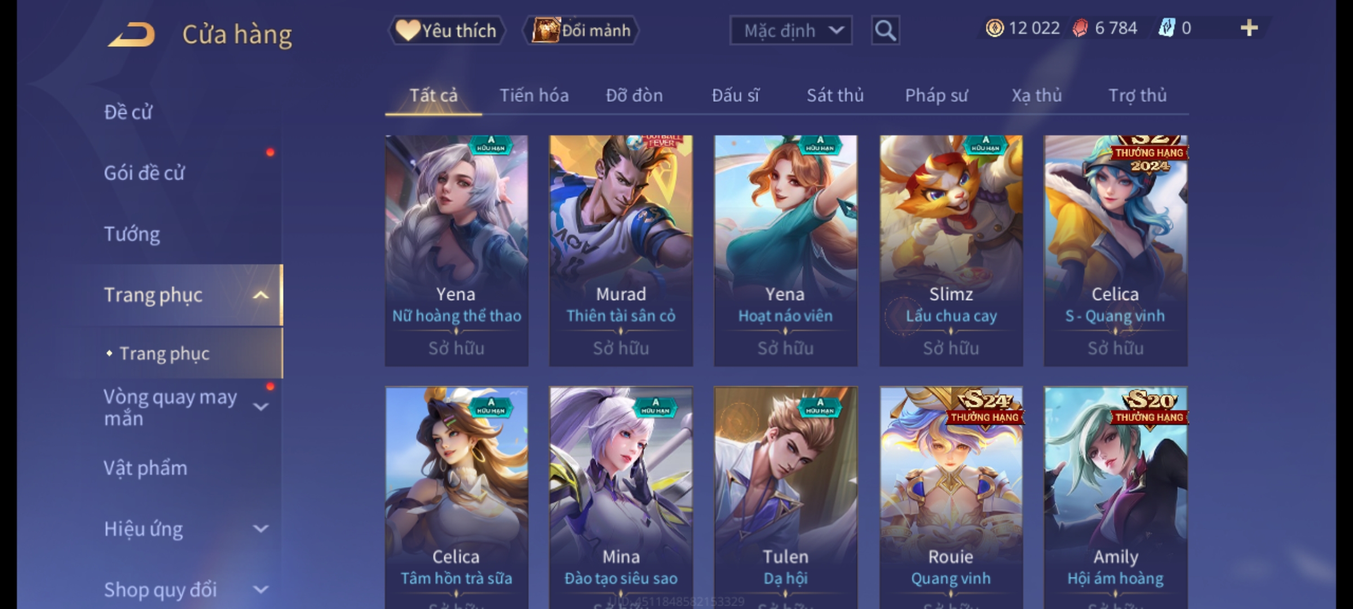Screen dimensions: 1353x609
Task: Expand the Hiệu ứng sidebar section
Action: coord(260,528)
